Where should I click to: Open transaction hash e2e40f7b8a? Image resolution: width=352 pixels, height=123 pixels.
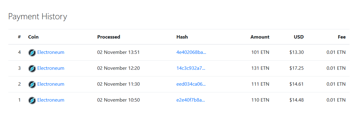pyautogui.click(x=191, y=100)
